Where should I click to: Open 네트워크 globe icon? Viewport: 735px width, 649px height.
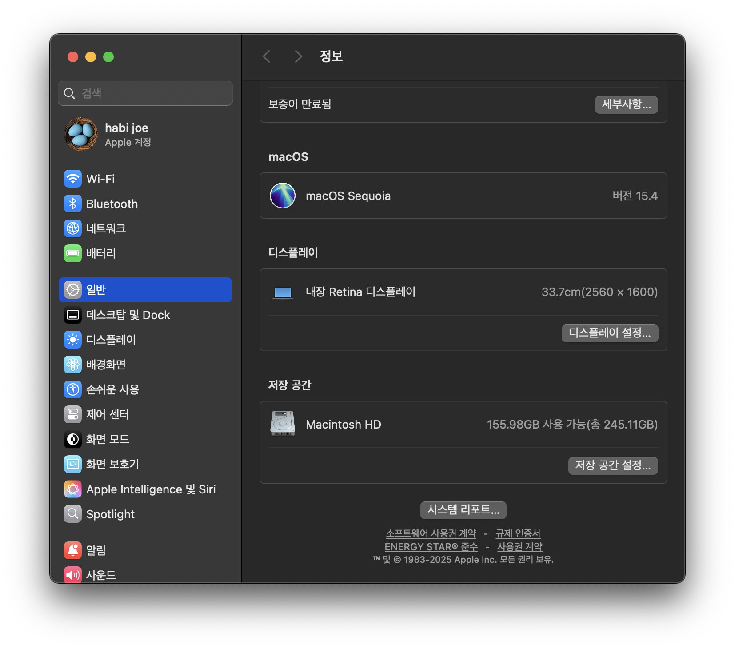click(73, 228)
